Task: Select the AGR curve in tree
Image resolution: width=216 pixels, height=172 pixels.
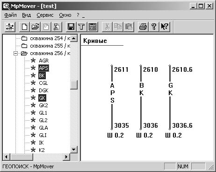Action: (44, 61)
